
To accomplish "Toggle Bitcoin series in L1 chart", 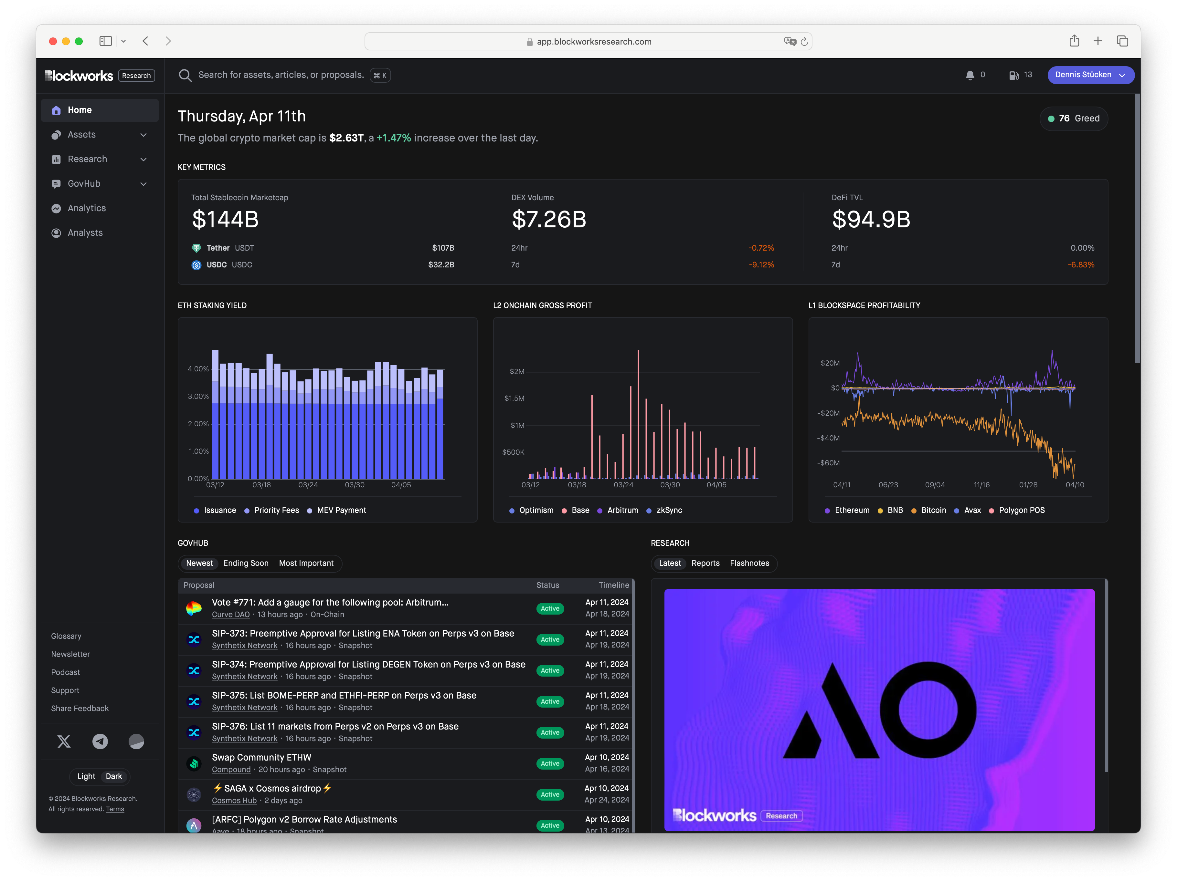I will coord(928,510).
